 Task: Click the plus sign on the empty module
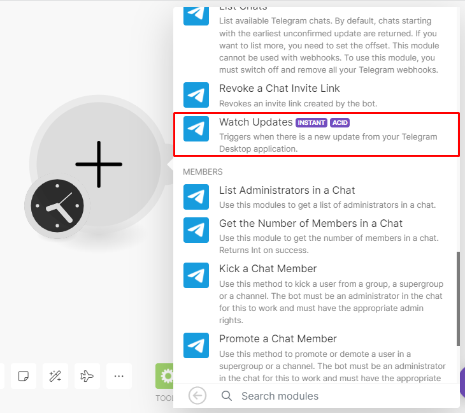(x=99, y=164)
